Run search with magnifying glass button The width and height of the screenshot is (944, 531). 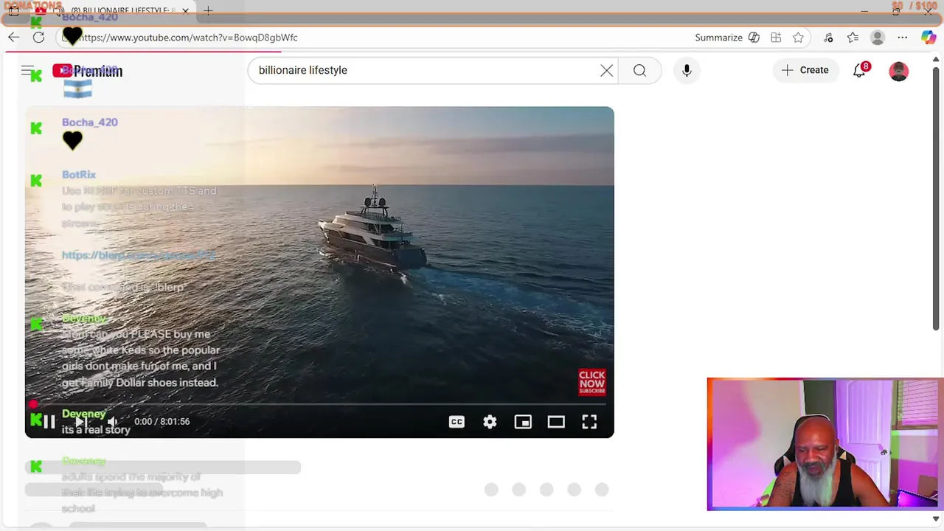(639, 70)
